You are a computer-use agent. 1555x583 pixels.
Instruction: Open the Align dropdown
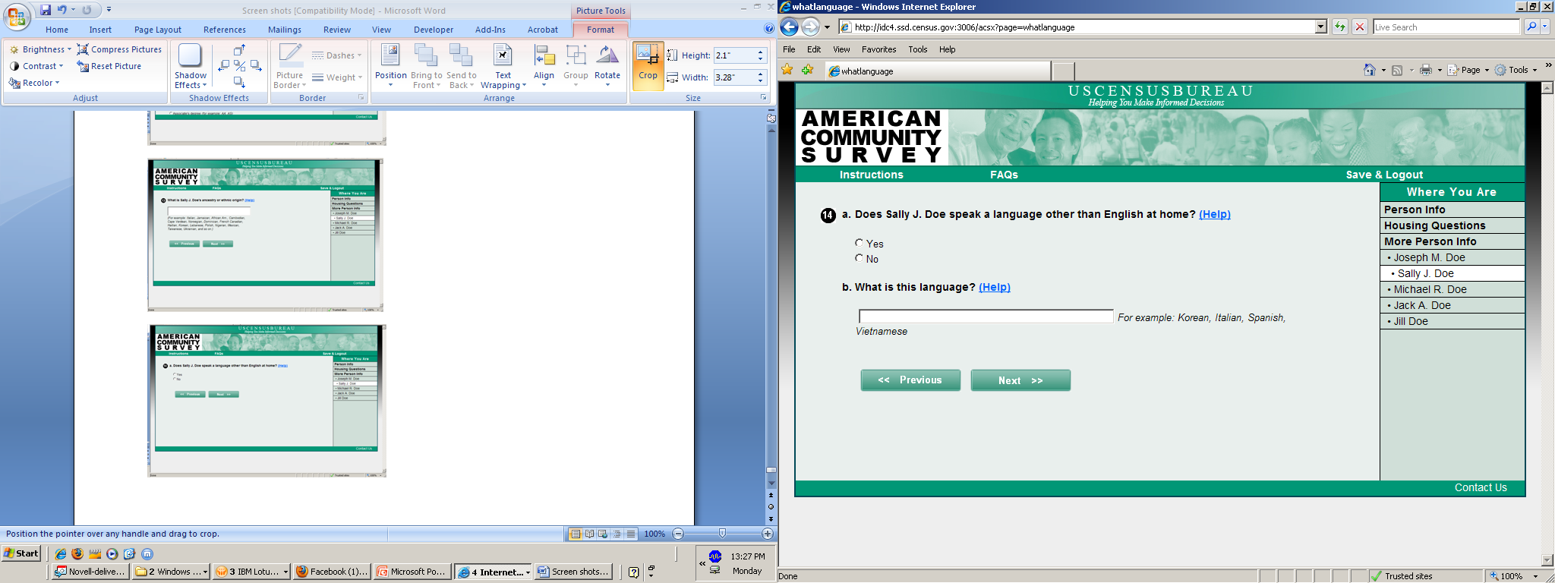coord(544,66)
